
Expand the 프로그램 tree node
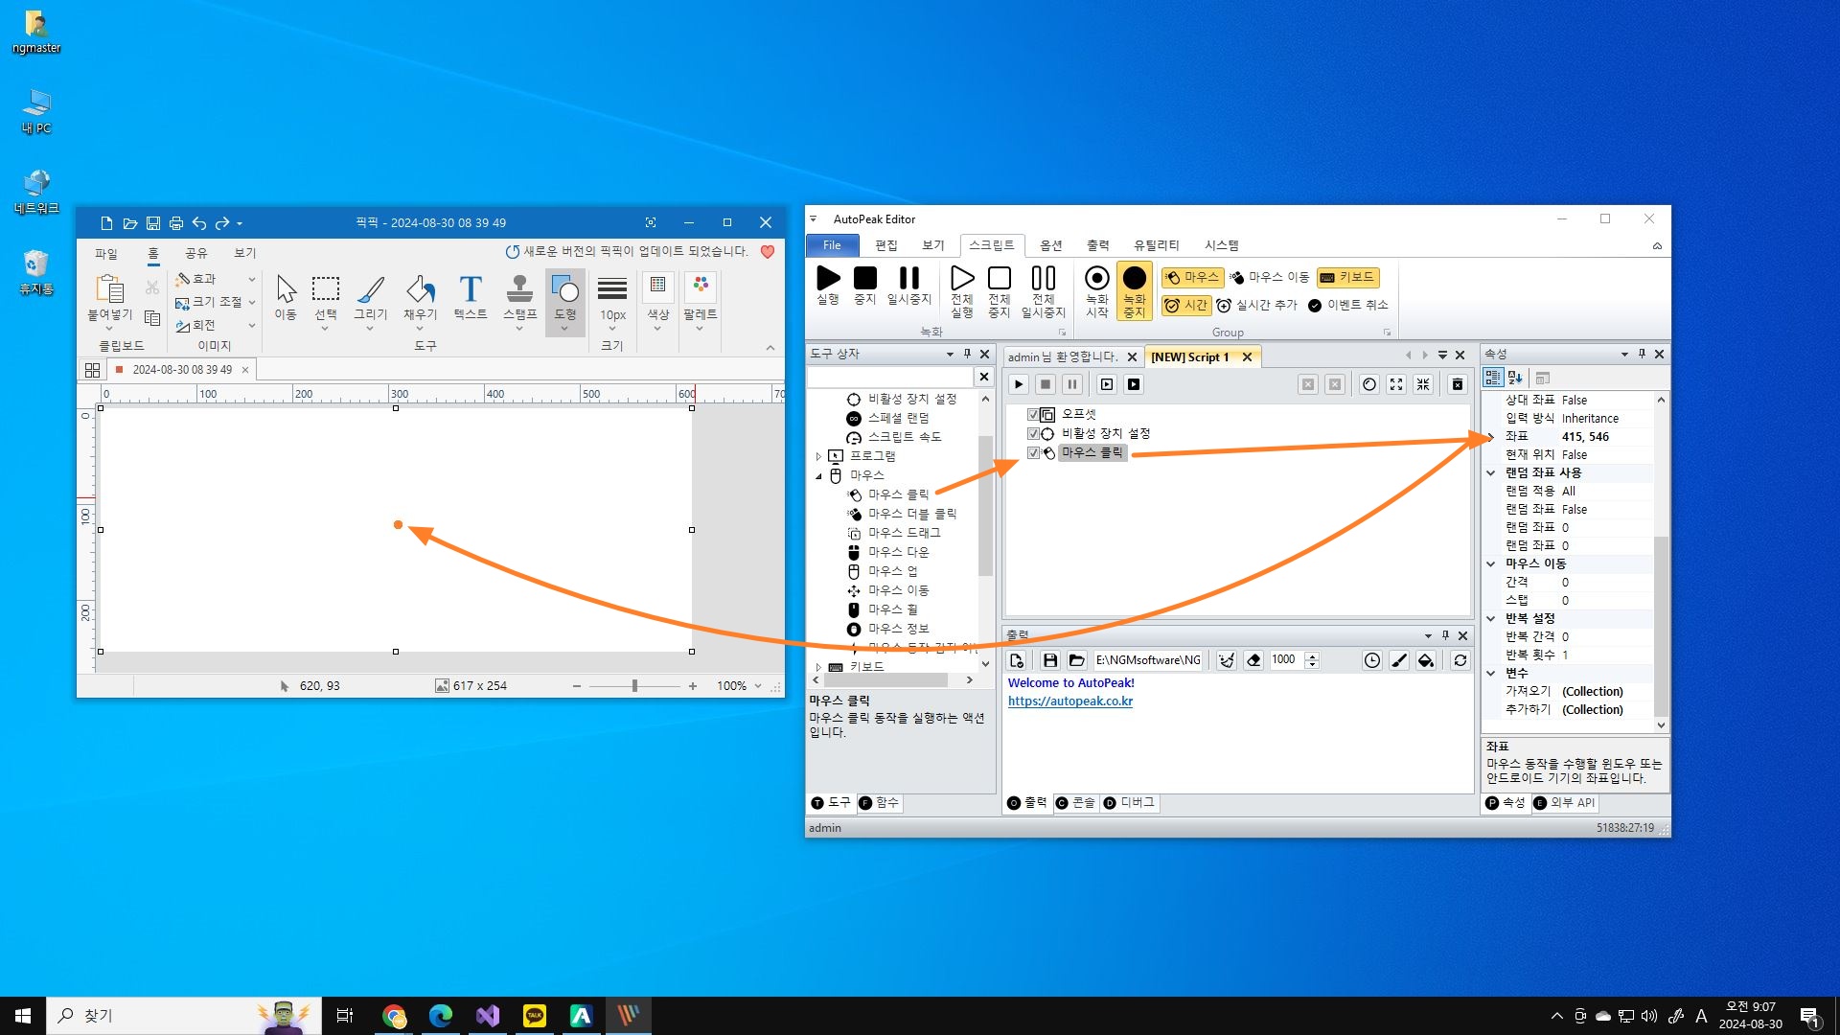pyautogui.click(x=818, y=456)
